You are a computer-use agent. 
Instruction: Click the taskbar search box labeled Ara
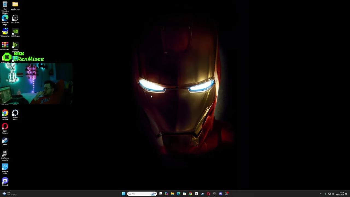[142, 194]
